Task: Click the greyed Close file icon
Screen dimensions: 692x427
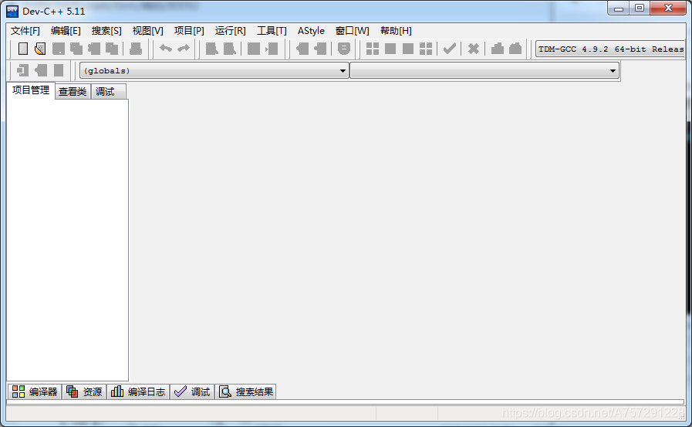Action: [x=94, y=48]
